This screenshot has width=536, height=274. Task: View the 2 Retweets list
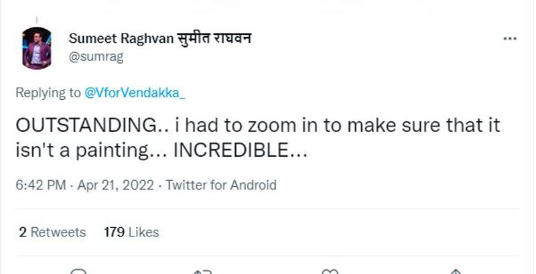tap(52, 232)
